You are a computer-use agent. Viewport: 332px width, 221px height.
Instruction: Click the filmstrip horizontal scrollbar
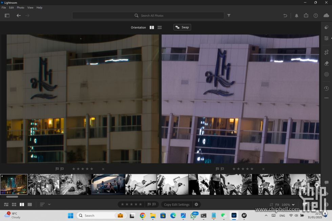click(12, 197)
